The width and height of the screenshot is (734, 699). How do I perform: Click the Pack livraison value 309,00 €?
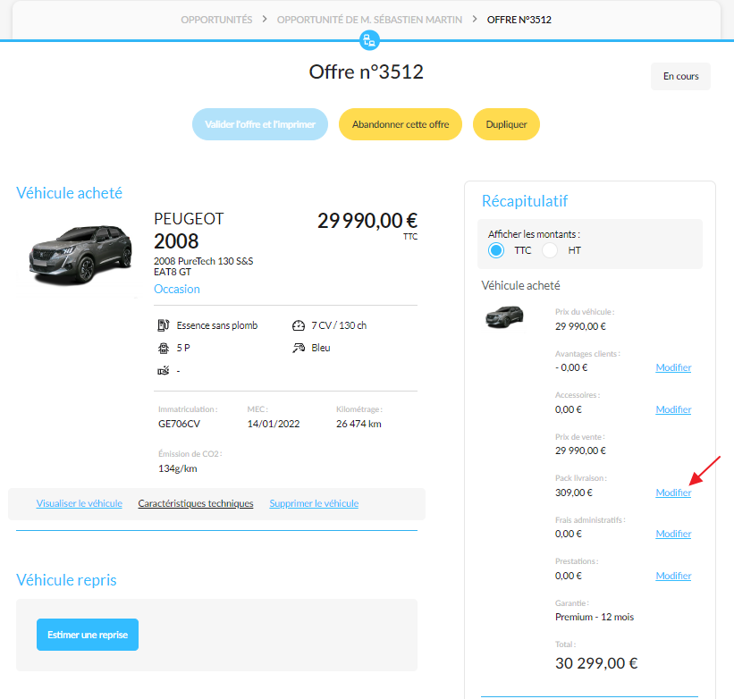click(574, 493)
